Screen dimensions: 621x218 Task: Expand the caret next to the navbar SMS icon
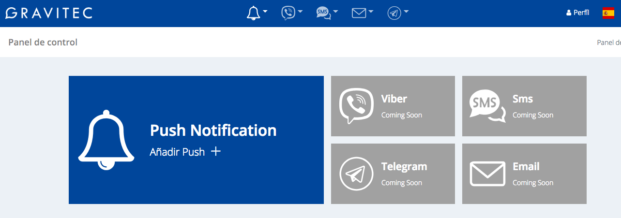(335, 12)
